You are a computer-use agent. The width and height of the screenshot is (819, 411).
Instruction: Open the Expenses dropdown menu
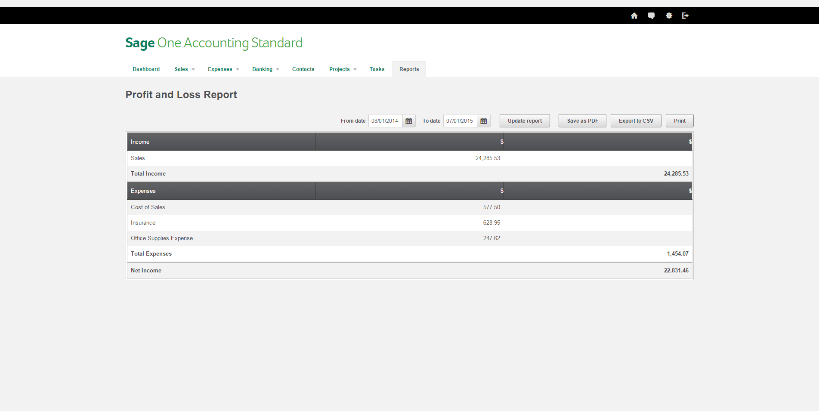coord(223,69)
